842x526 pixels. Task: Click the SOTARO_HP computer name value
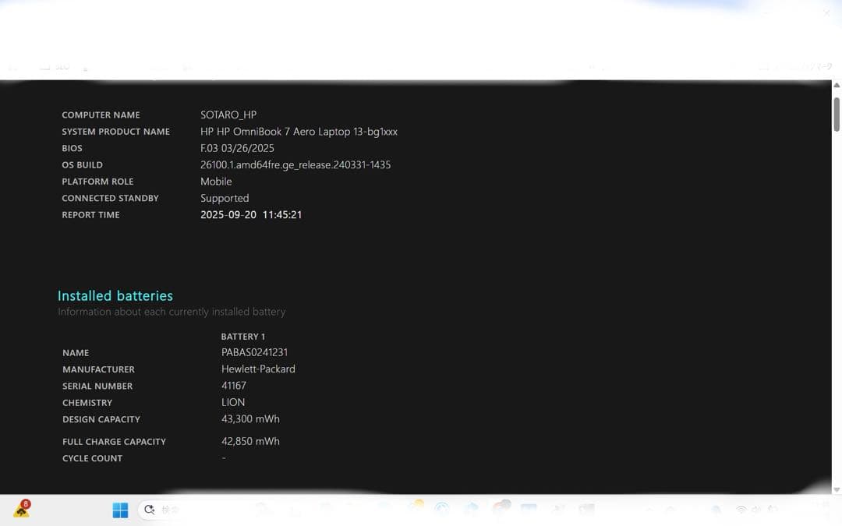click(228, 115)
